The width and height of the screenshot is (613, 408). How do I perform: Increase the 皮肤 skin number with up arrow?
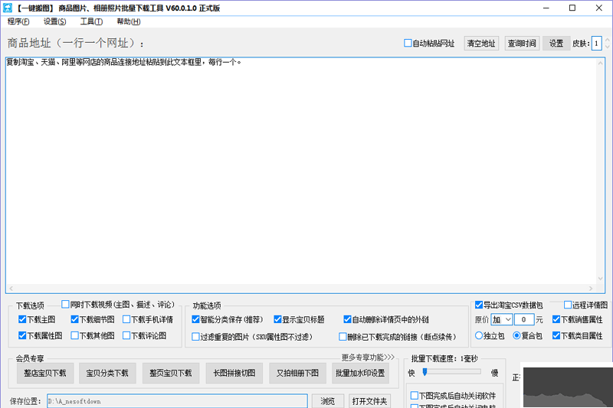[x=607, y=40]
